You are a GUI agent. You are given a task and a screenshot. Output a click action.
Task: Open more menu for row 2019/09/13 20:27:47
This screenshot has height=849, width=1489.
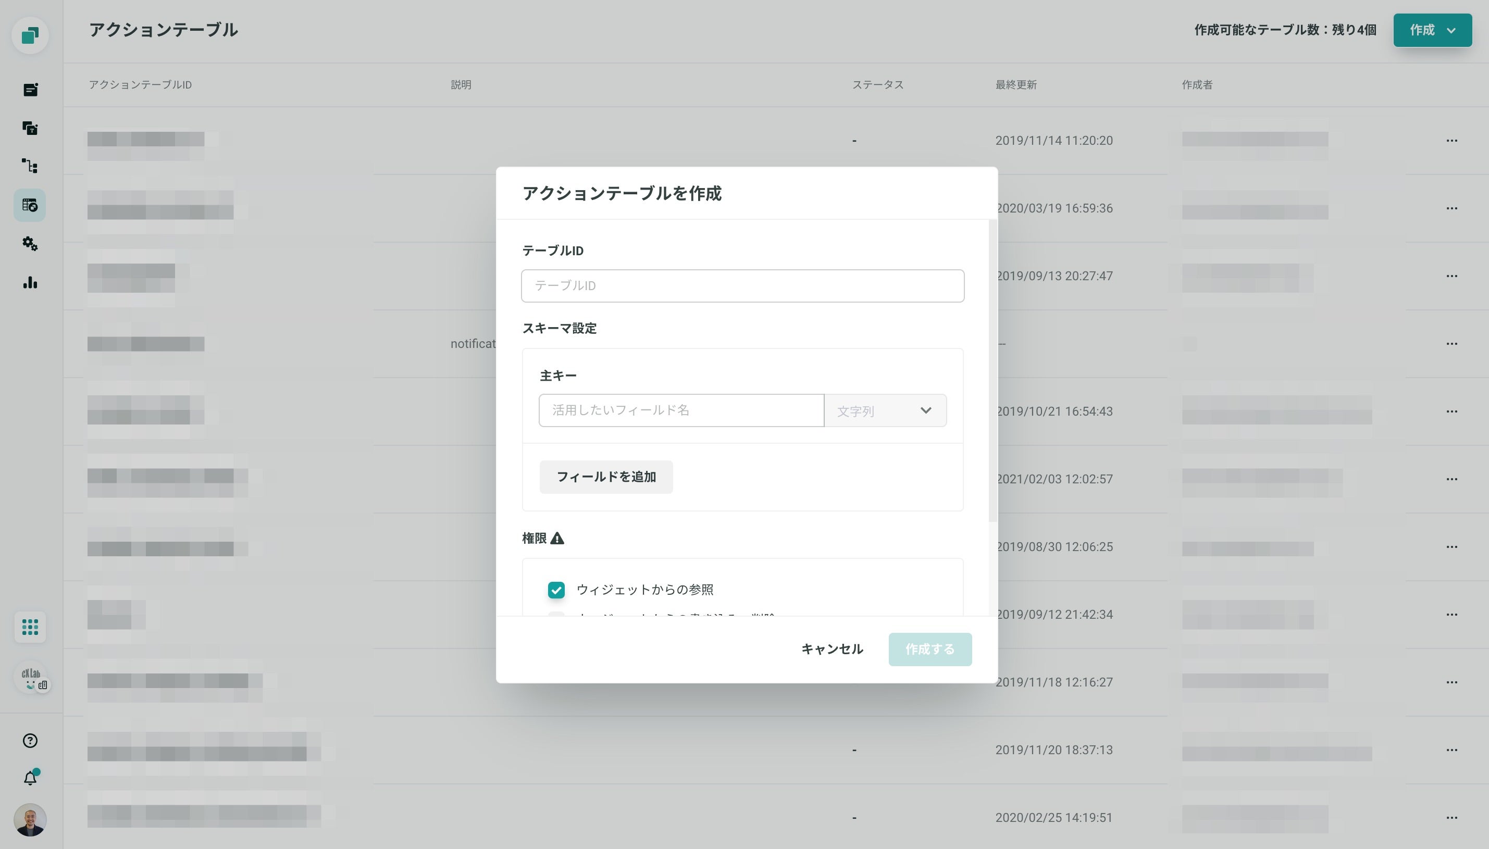tap(1451, 276)
